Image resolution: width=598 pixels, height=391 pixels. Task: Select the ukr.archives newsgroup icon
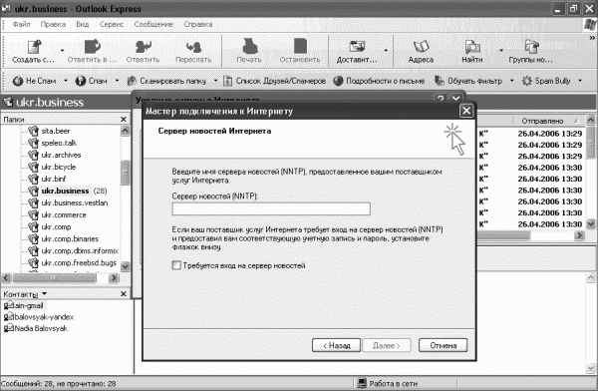tap(33, 155)
